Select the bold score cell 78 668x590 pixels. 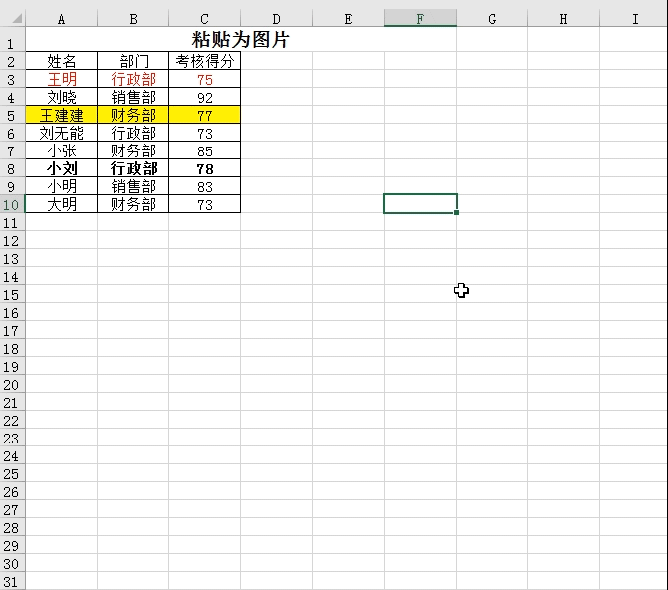click(205, 168)
